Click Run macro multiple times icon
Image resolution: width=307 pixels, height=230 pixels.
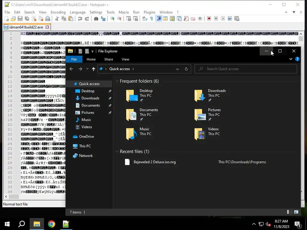tap(230, 19)
